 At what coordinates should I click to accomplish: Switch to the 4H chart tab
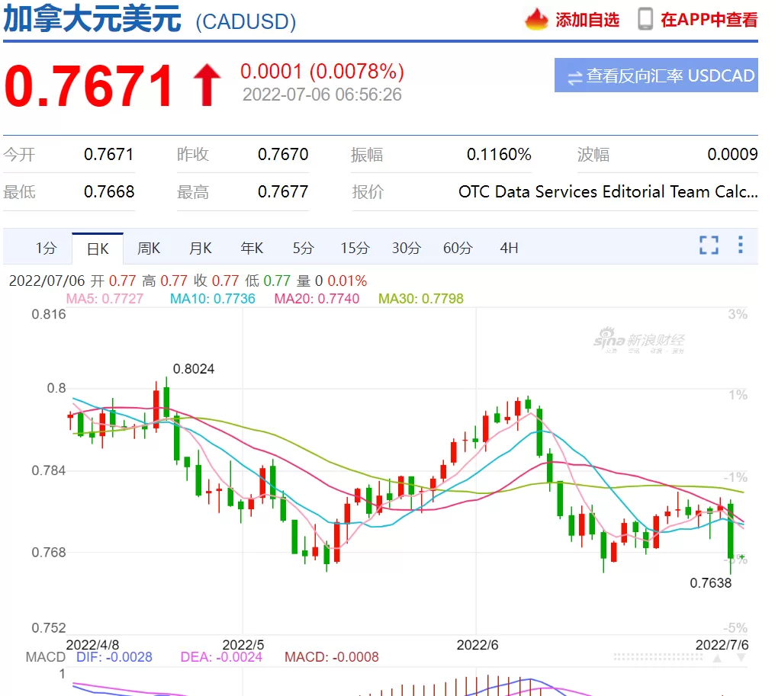tap(509, 248)
